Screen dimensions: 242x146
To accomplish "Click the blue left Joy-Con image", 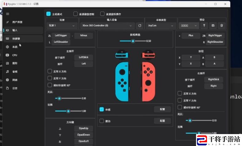I will tap(122, 82).
